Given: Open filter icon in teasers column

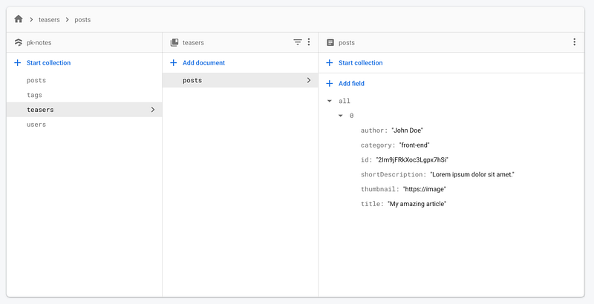Looking at the screenshot, I should tap(298, 42).
